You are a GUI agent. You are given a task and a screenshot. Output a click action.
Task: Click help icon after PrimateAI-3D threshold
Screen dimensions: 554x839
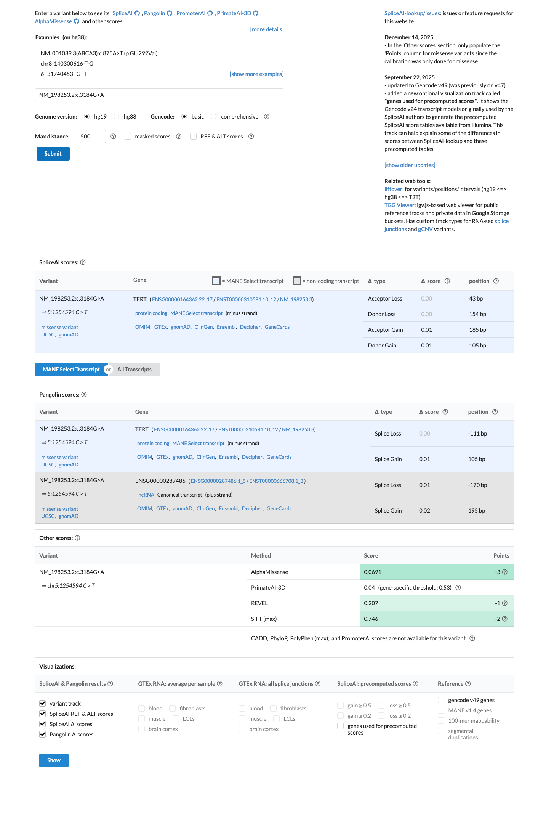(458, 588)
